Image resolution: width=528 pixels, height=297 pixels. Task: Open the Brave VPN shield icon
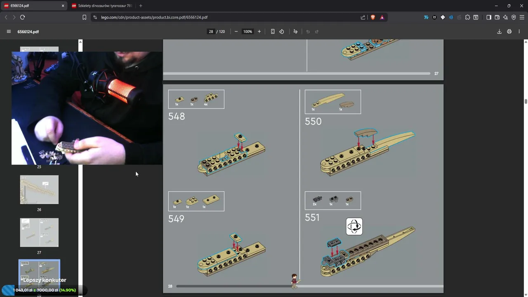514,17
